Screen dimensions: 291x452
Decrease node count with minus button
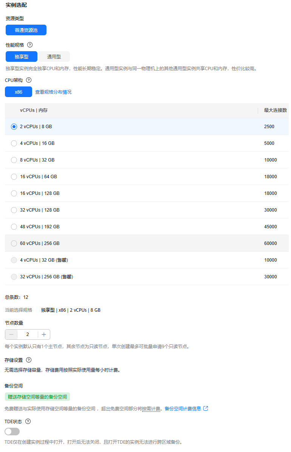tap(11, 334)
